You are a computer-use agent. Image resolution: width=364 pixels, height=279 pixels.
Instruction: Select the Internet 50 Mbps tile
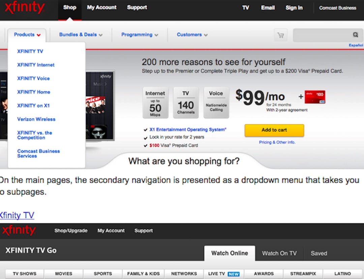(155, 102)
